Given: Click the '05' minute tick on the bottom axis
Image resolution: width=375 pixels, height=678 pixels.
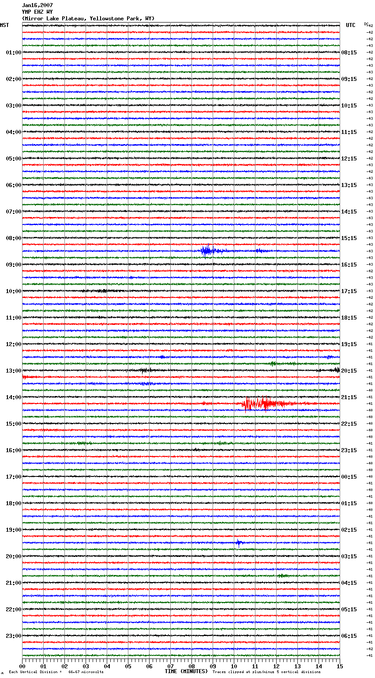Looking at the screenshot, I should [128, 667].
